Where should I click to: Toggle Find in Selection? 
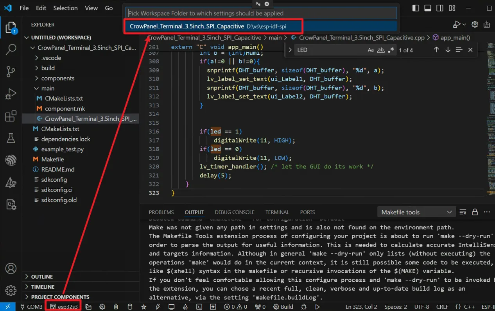tap(459, 50)
